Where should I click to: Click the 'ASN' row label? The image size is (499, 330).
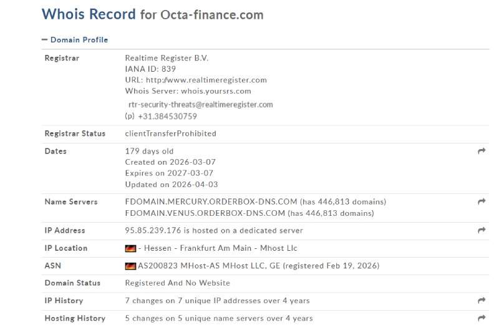pyautogui.click(x=53, y=266)
